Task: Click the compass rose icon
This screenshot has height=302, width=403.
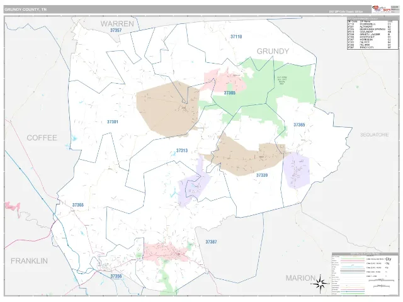Action: coord(319,284)
